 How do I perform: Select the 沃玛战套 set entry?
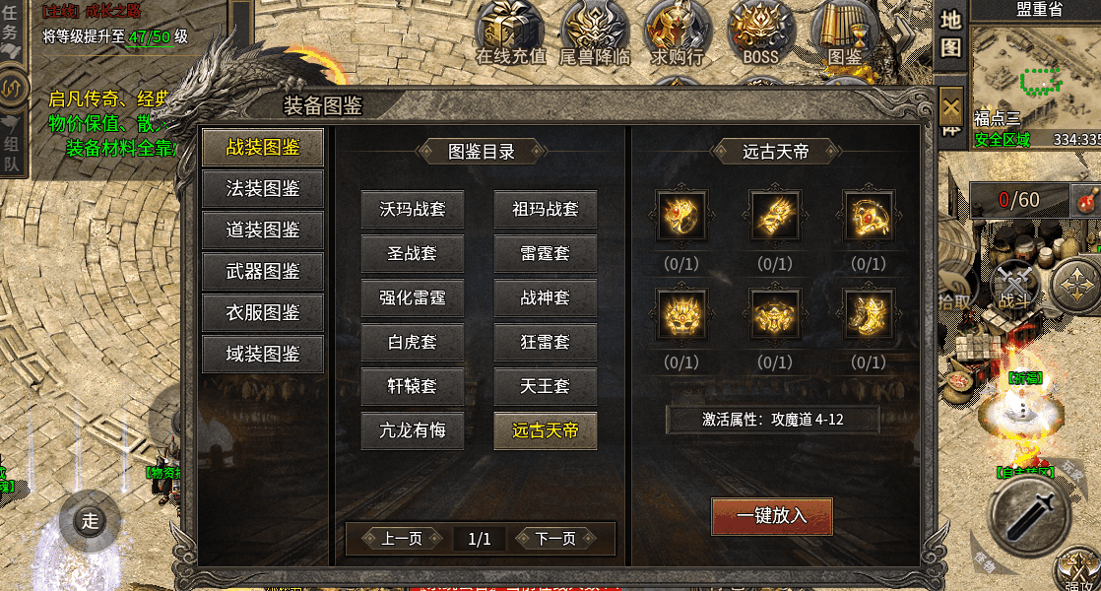point(413,209)
